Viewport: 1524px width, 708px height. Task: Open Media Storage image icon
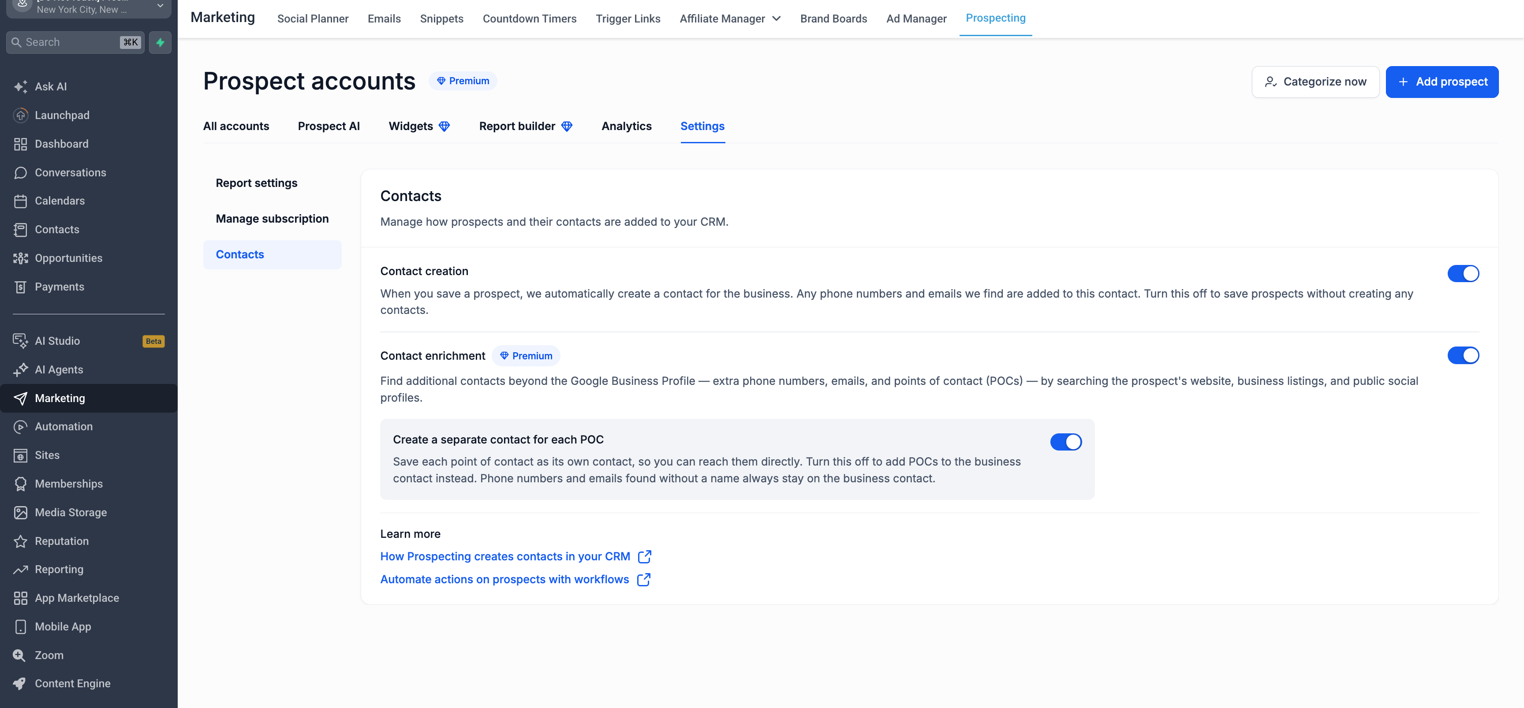(x=21, y=513)
